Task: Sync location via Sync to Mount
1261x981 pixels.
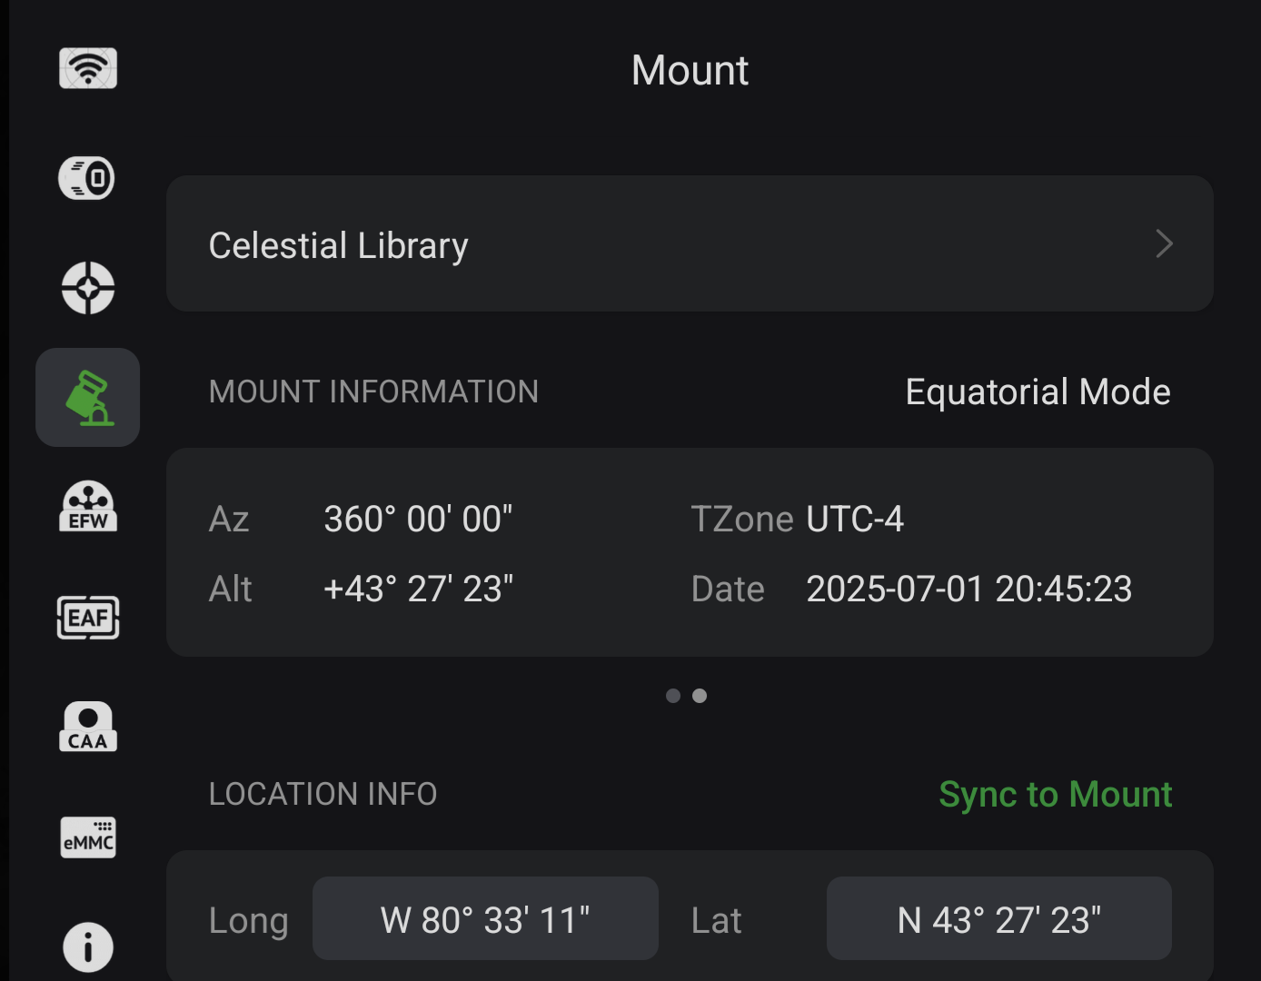Action: [1056, 795]
